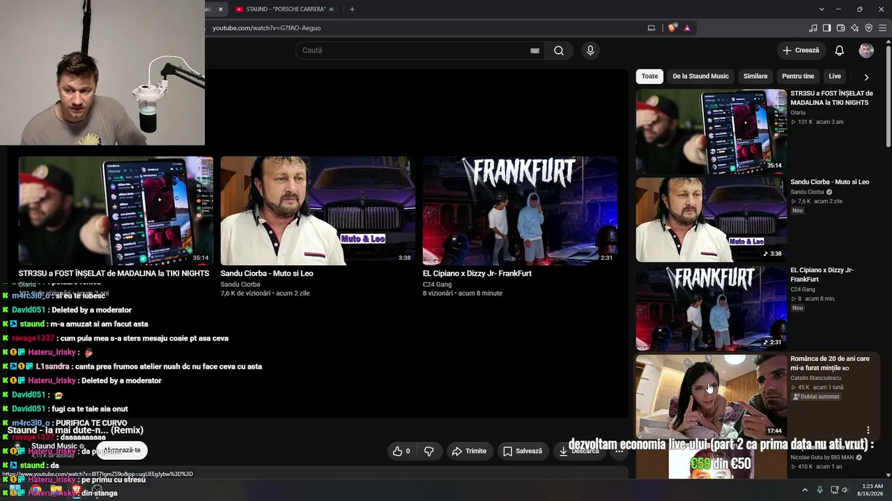Open the on-screen keyboard in search box
Viewport: 892px width, 501px height.
pyautogui.click(x=535, y=50)
